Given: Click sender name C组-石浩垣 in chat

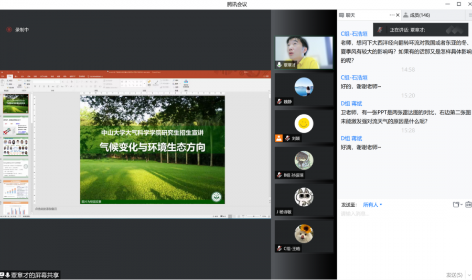Looking at the screenshot, I should 354,33.
